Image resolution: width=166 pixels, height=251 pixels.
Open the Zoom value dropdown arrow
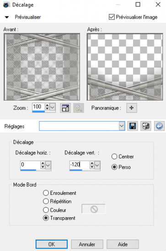tap(53, 107)
